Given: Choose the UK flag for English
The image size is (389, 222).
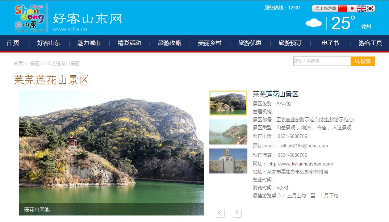Looking at the screenshot, I should coord(361,8).
